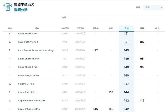Open Asus ROG Phone 5 device
Viewport: 168px width, 112px height.
(28, 42)
